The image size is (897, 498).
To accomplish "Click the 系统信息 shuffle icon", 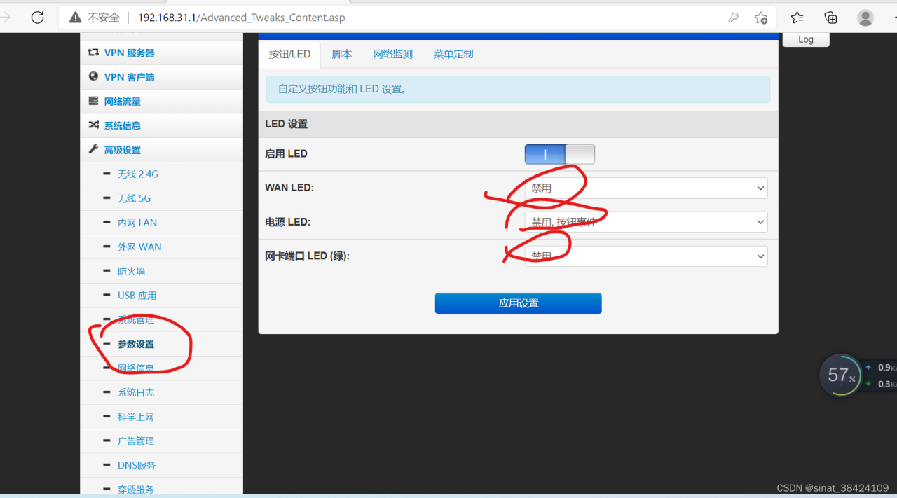I will [93, 125].
